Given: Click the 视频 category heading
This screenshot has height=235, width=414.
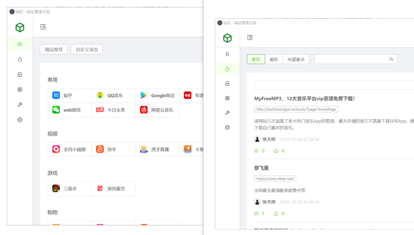Looking at the screenshot, I should coord(52,134).
